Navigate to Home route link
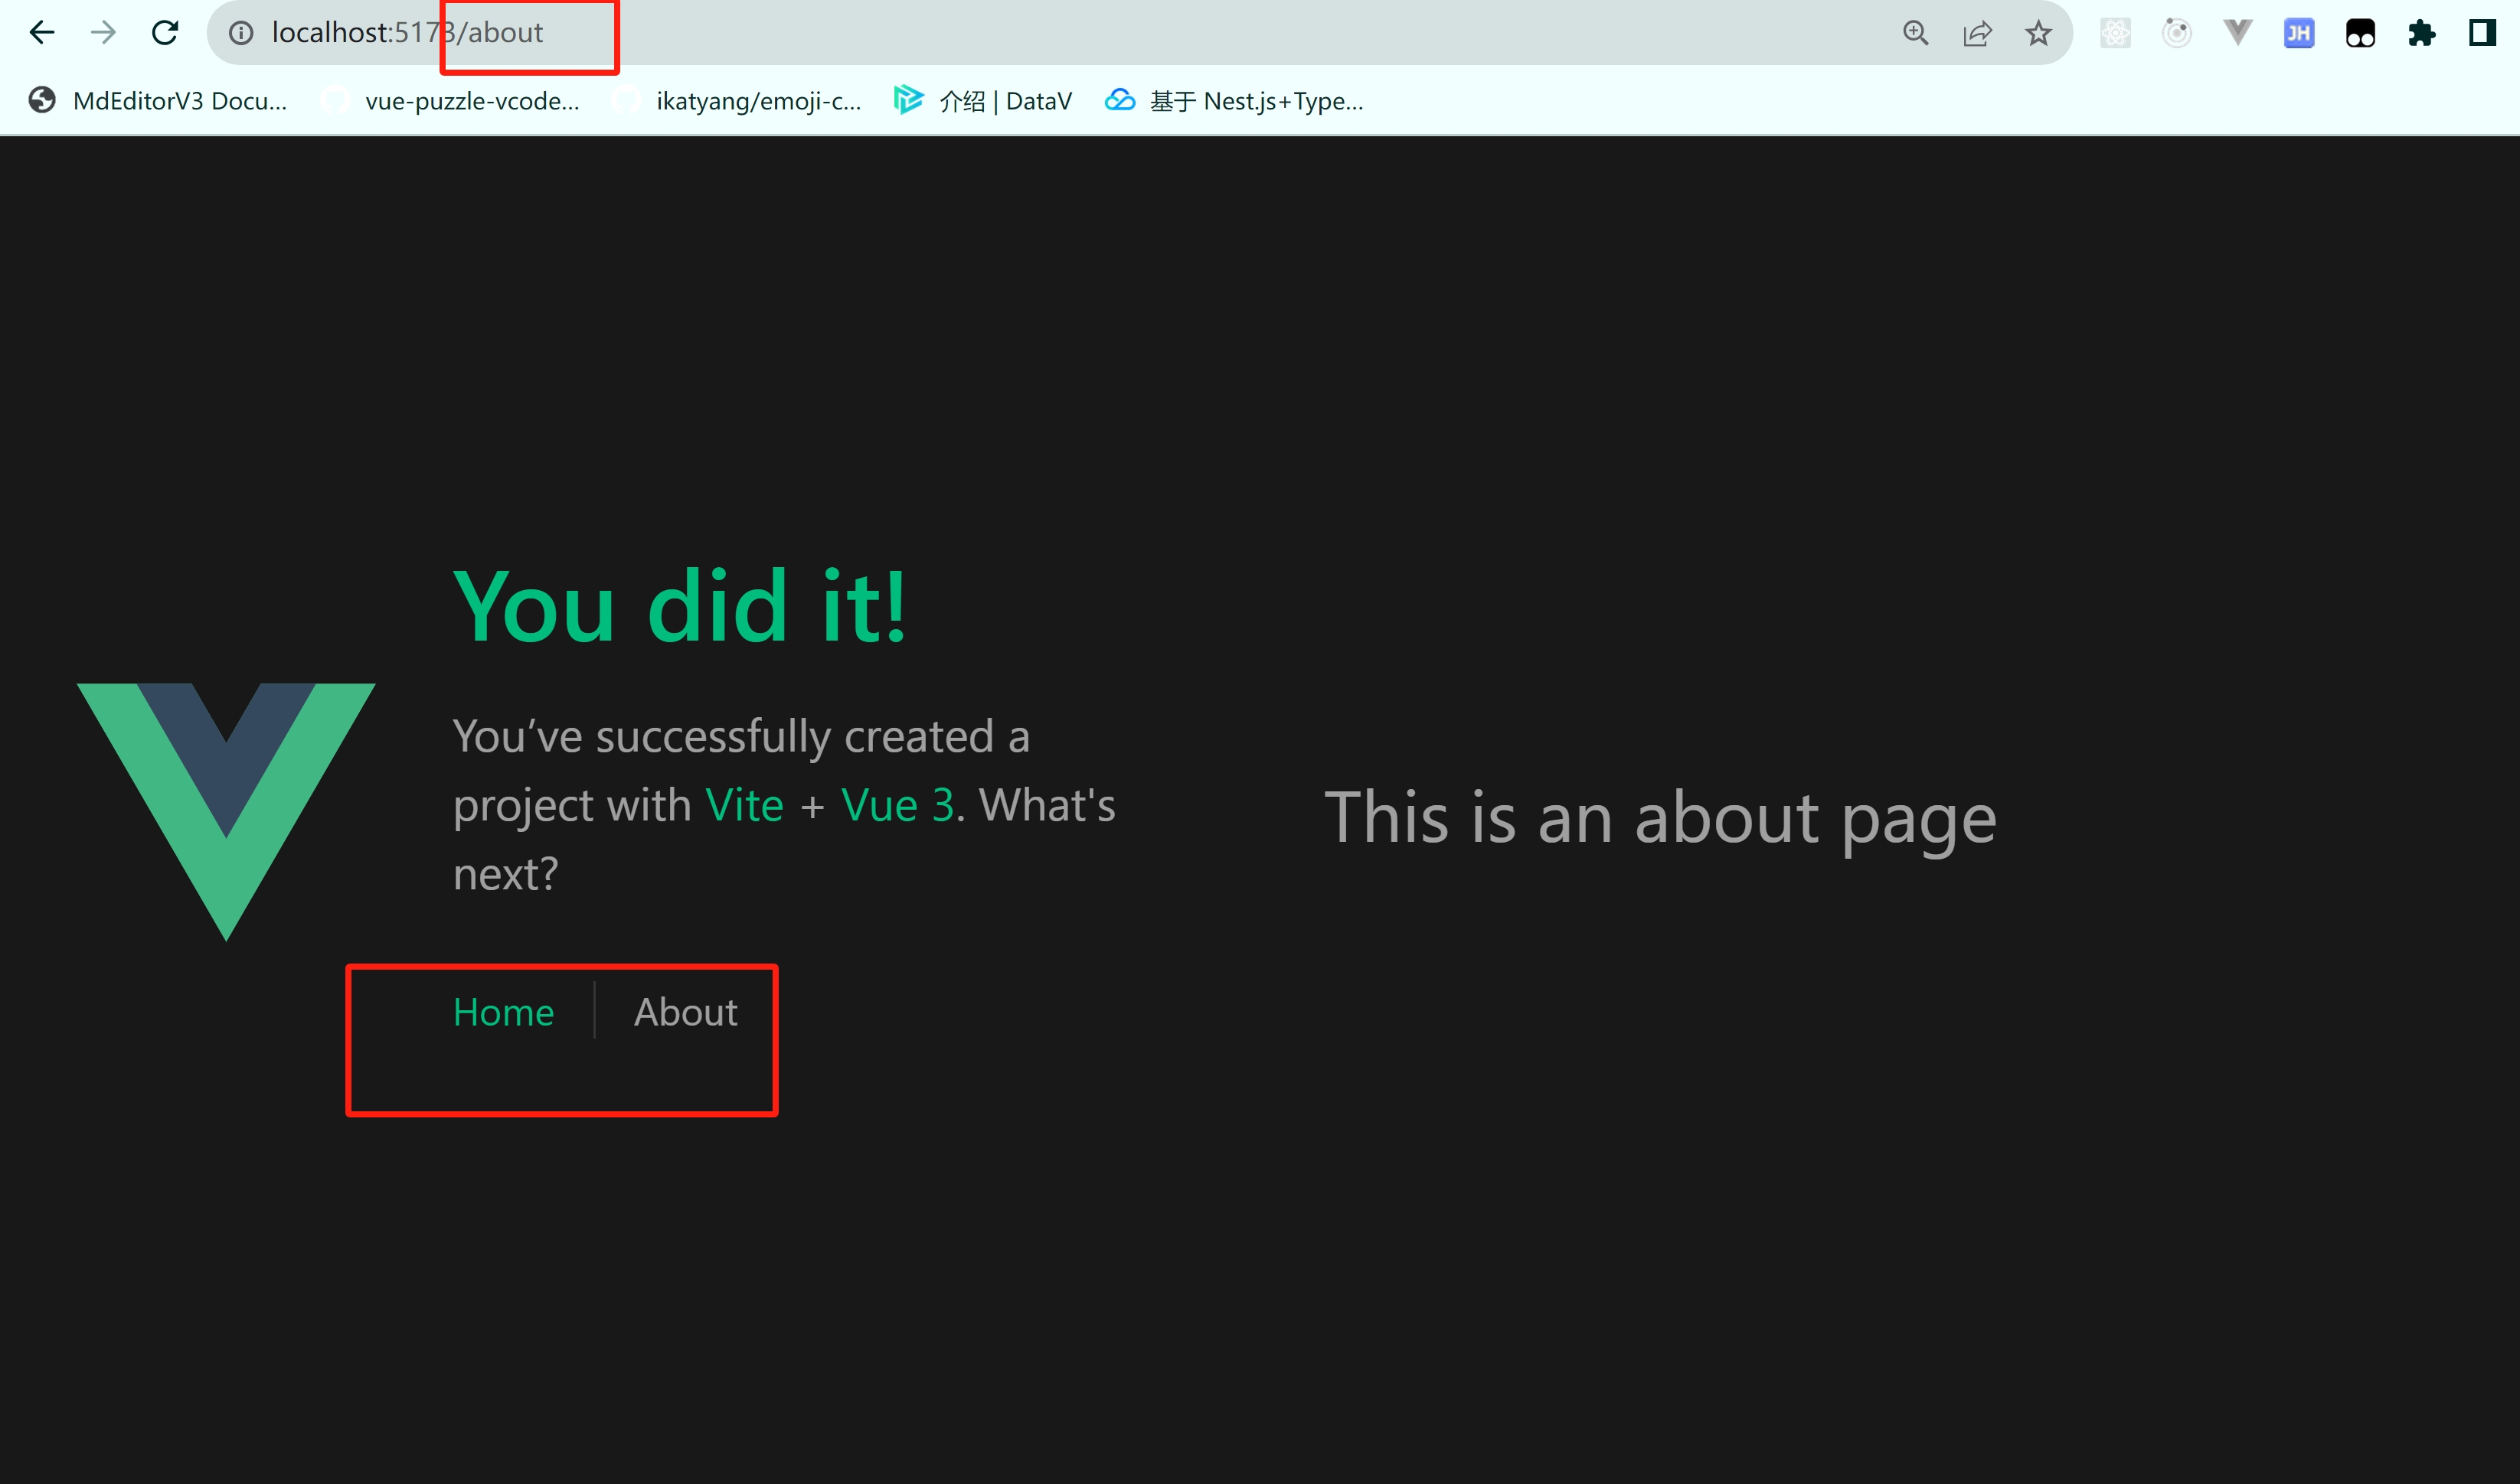This screenshot has height=1484, width=2520. [503, 1012]
